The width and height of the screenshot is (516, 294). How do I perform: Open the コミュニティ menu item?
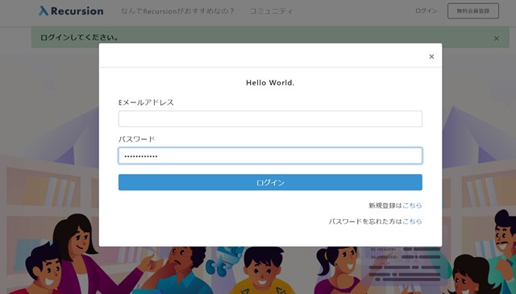click(271, 11)
